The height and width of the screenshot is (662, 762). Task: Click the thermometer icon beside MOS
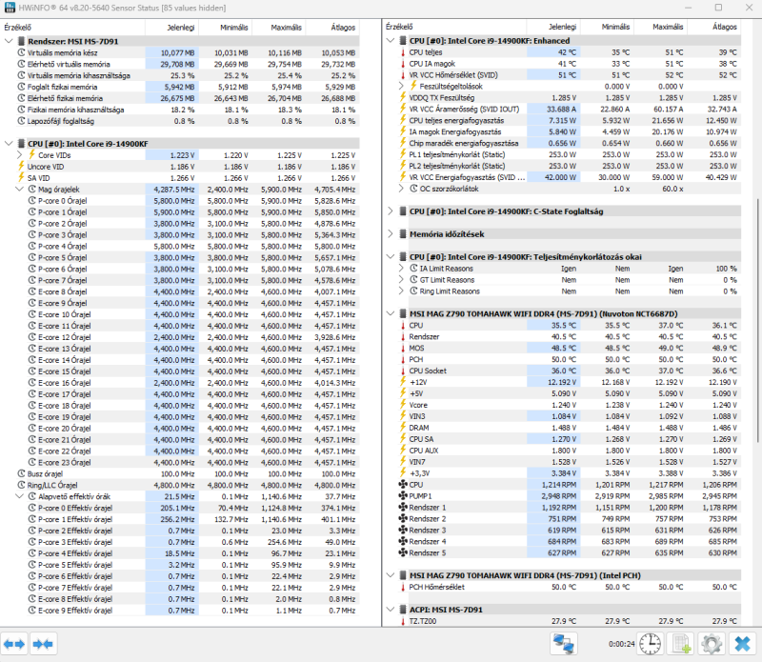403,348
